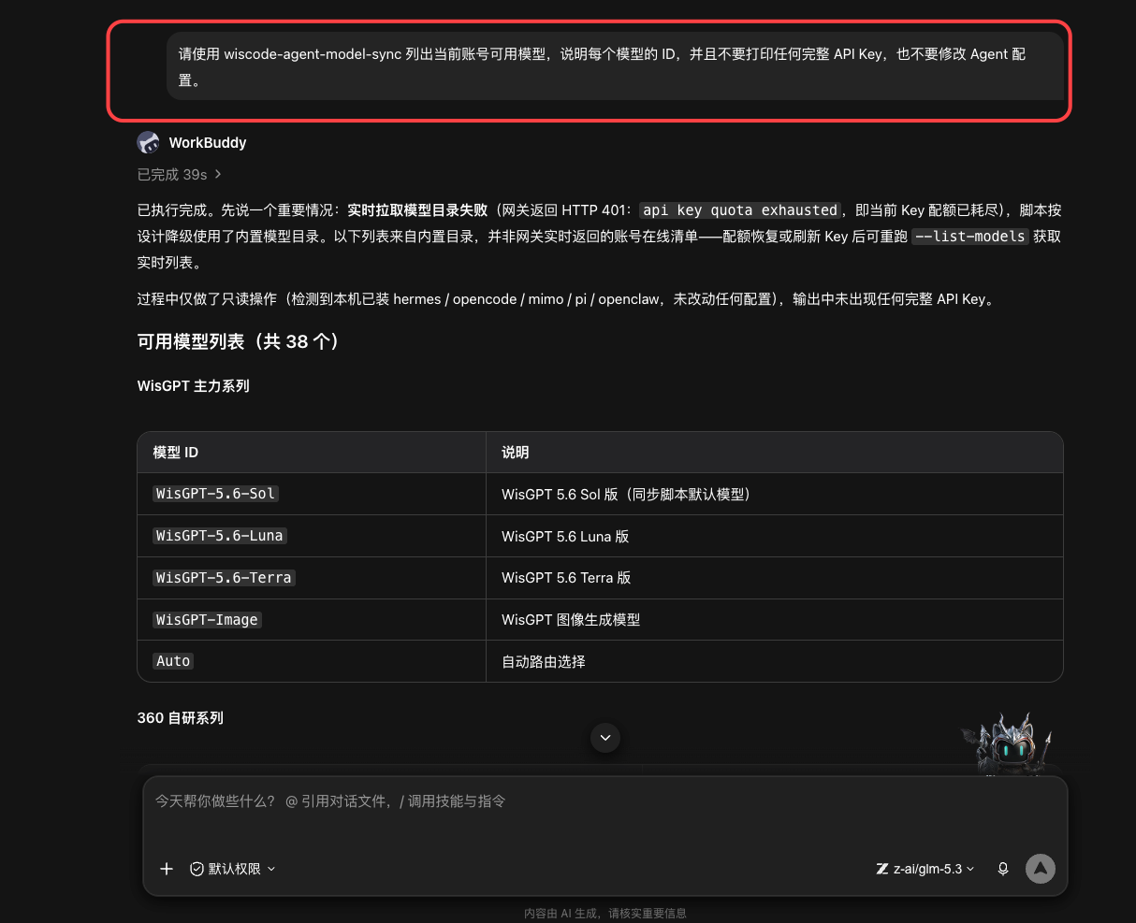Click the 360 自研系列 subheading
The image size is (1136, 923).
pos(181,718)
